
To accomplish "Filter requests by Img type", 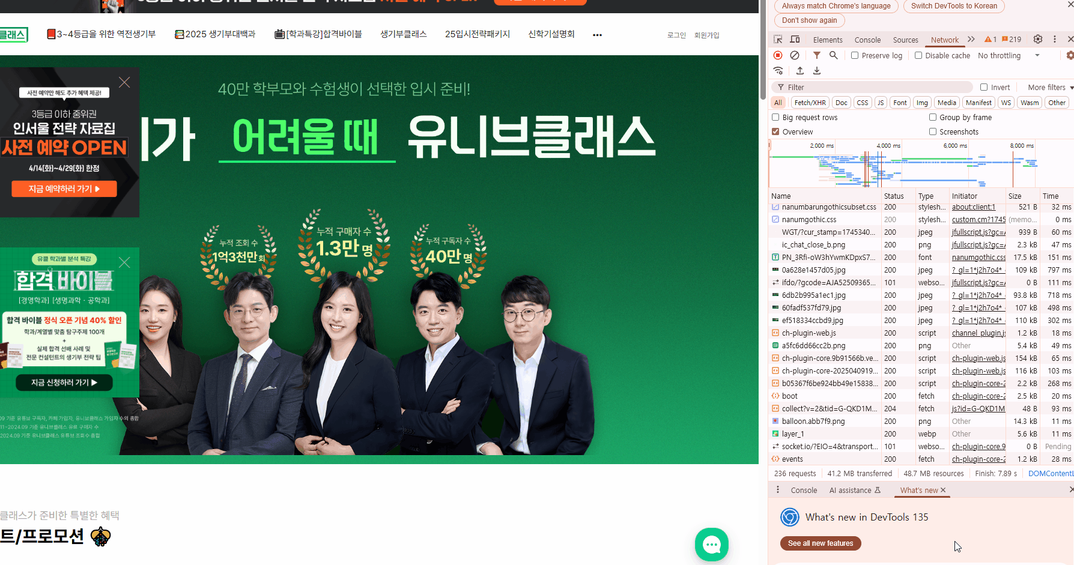I will click(x=922, y=103).
